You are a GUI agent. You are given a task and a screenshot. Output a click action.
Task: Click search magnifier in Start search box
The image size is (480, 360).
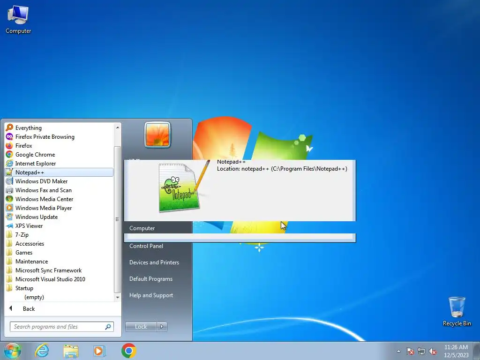point(108,327)
